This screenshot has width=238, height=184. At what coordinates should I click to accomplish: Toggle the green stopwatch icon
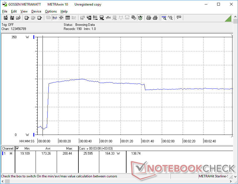click(140, 18)
